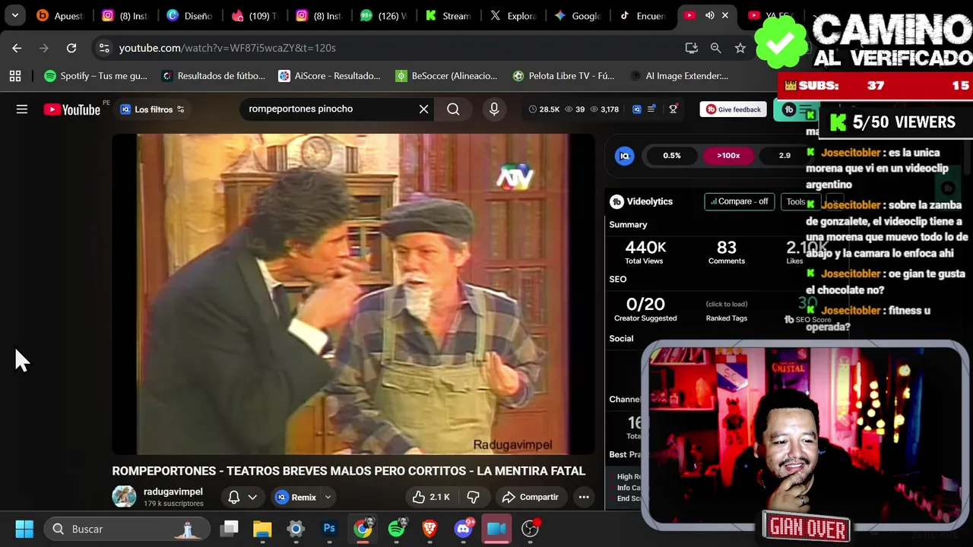The width and height of the screenshot is (973, 547).
Task: Click the search magnifier button
Action: click(x=453, y=109)
